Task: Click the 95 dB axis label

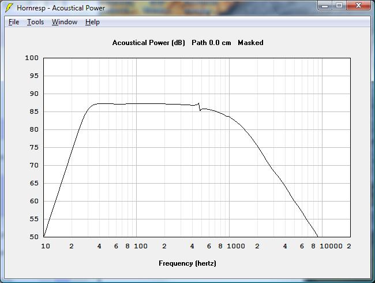Action: (x=34, y=76)
